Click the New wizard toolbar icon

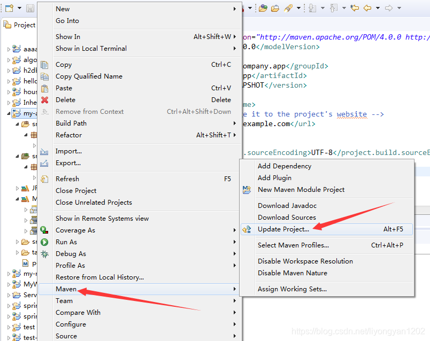click(9, 8)
